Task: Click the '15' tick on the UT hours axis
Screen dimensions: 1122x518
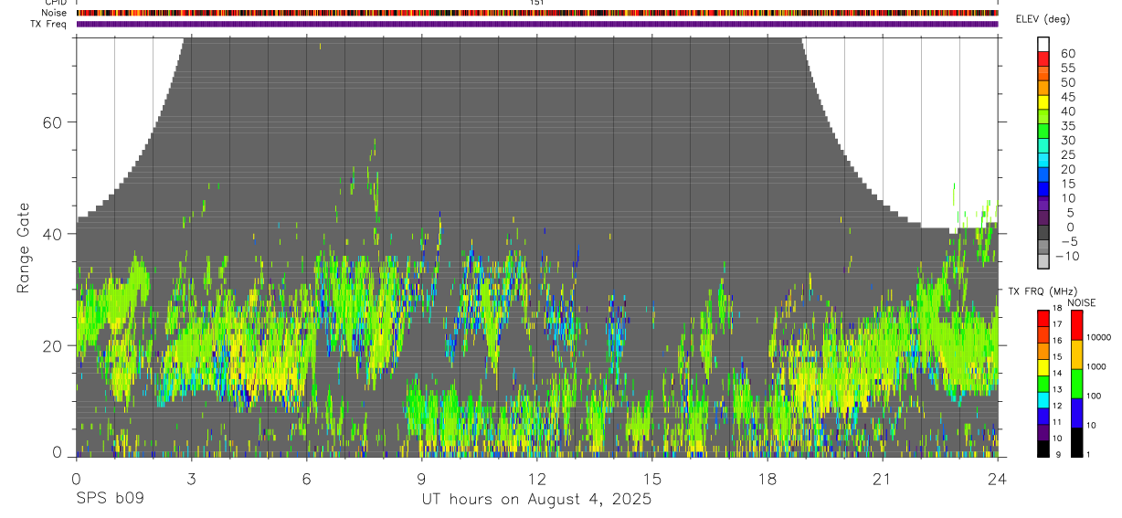Action: click(x=652, y=478)
